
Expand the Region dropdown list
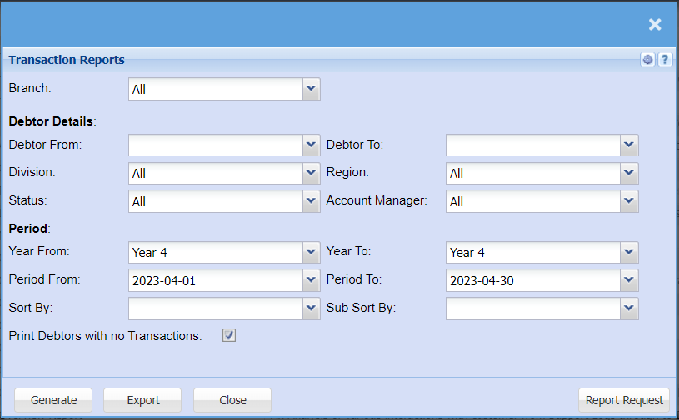[628, 173]
